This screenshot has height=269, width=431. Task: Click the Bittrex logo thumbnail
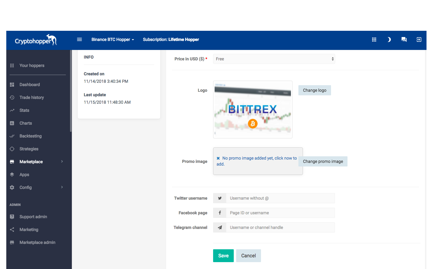tap(253, 109)
